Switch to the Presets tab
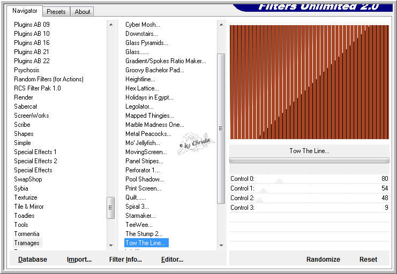 point(56,12)
